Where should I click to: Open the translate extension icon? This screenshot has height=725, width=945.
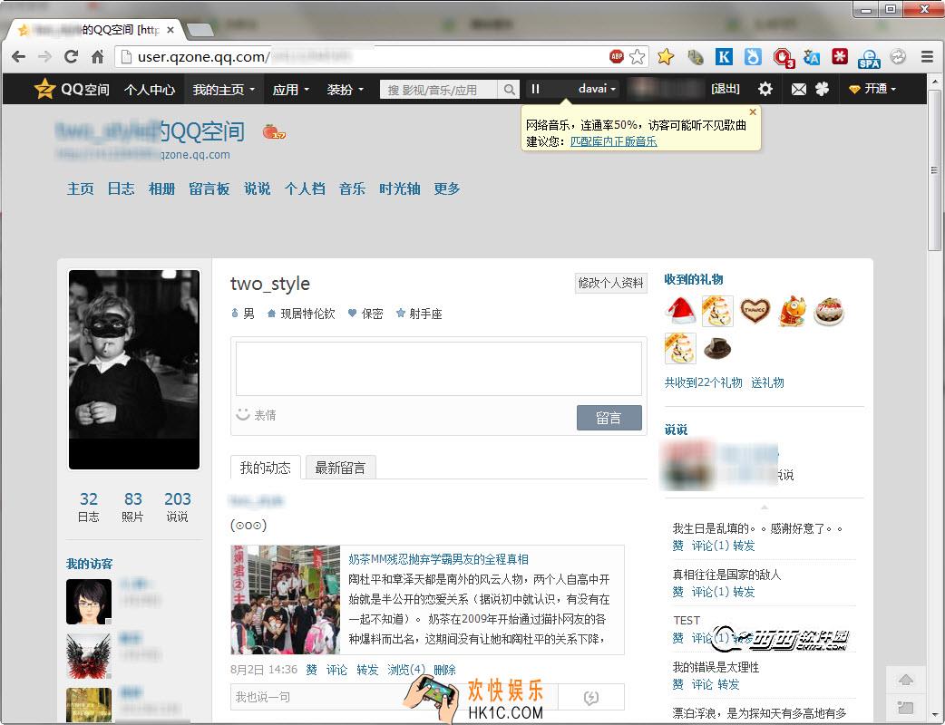[811, 56]
